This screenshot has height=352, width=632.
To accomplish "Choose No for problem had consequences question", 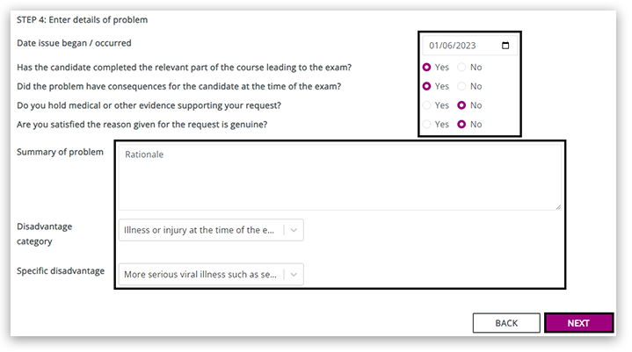I will point(462,86).
